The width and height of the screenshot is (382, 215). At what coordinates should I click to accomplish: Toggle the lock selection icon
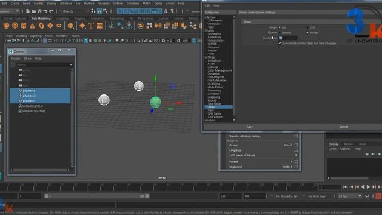coord(166,11)
